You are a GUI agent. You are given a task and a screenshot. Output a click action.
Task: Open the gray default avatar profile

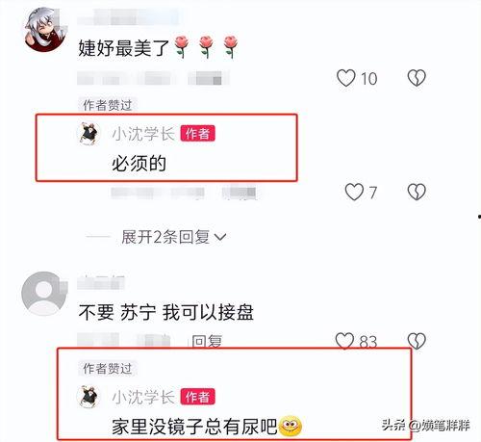[x=43, y=293]
